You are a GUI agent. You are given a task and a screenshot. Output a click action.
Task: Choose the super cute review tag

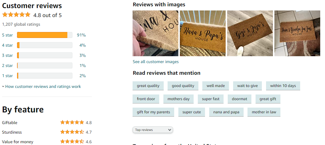pos(192,112)
